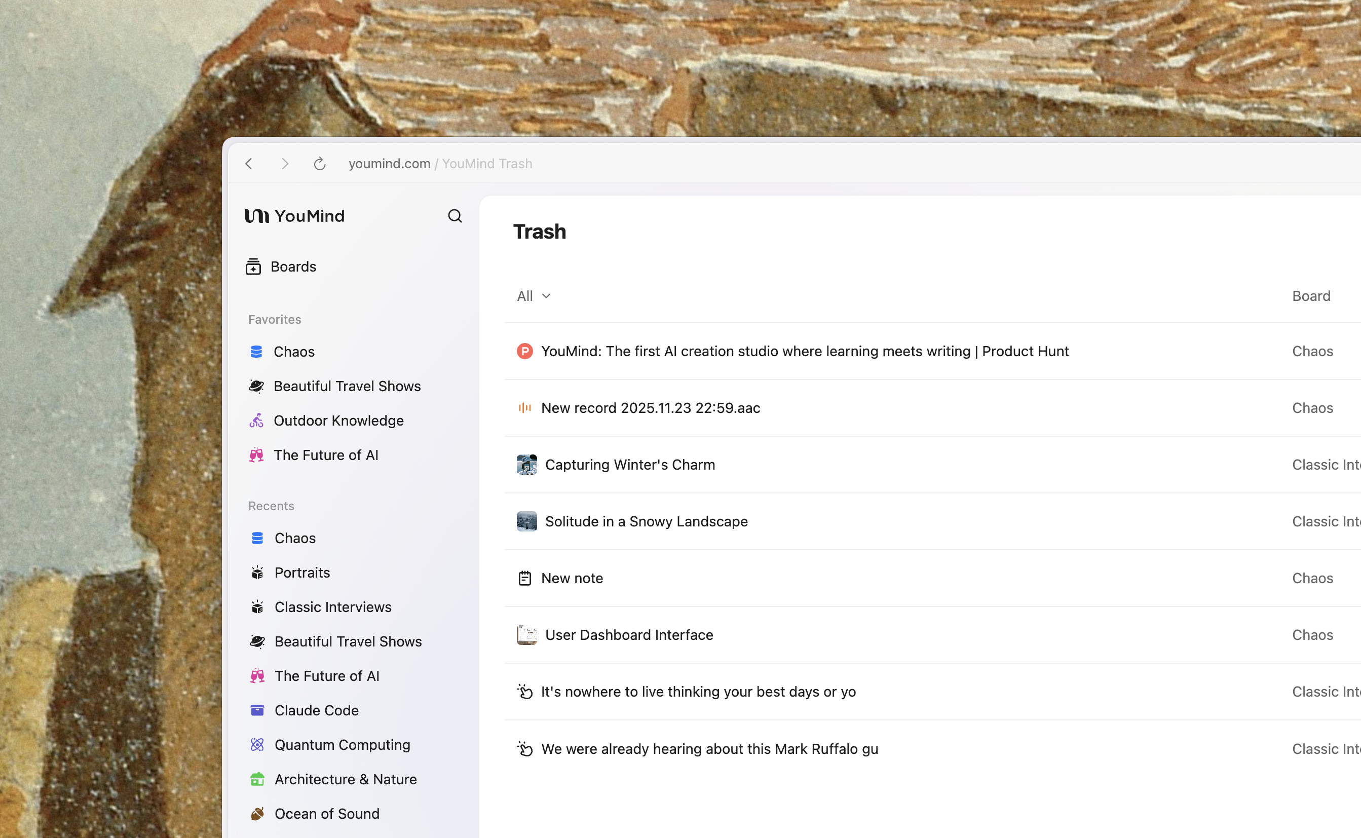Open Claude Code board in Recents
Image resolution: width=1361 pixels, height=838 pixels.
click(316, 710)
